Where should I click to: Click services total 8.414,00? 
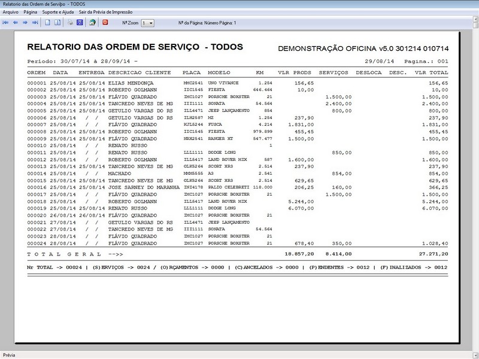(x=338, y=254)
